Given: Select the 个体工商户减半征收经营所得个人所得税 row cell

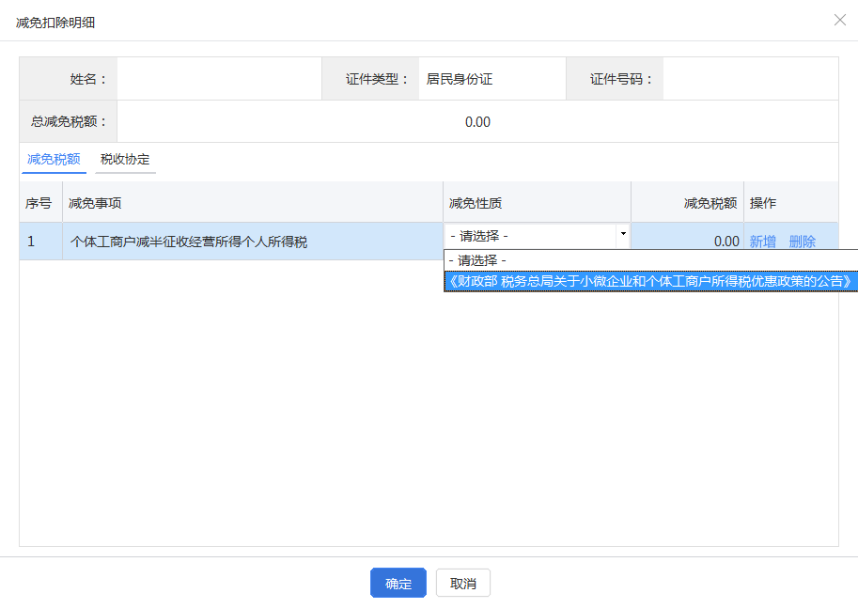Looking at the screenshot, I should pos(252,242).
